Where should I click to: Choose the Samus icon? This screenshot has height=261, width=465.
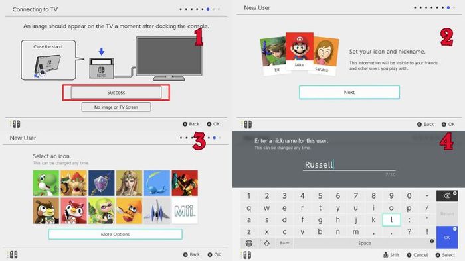(x=185, y=183)
